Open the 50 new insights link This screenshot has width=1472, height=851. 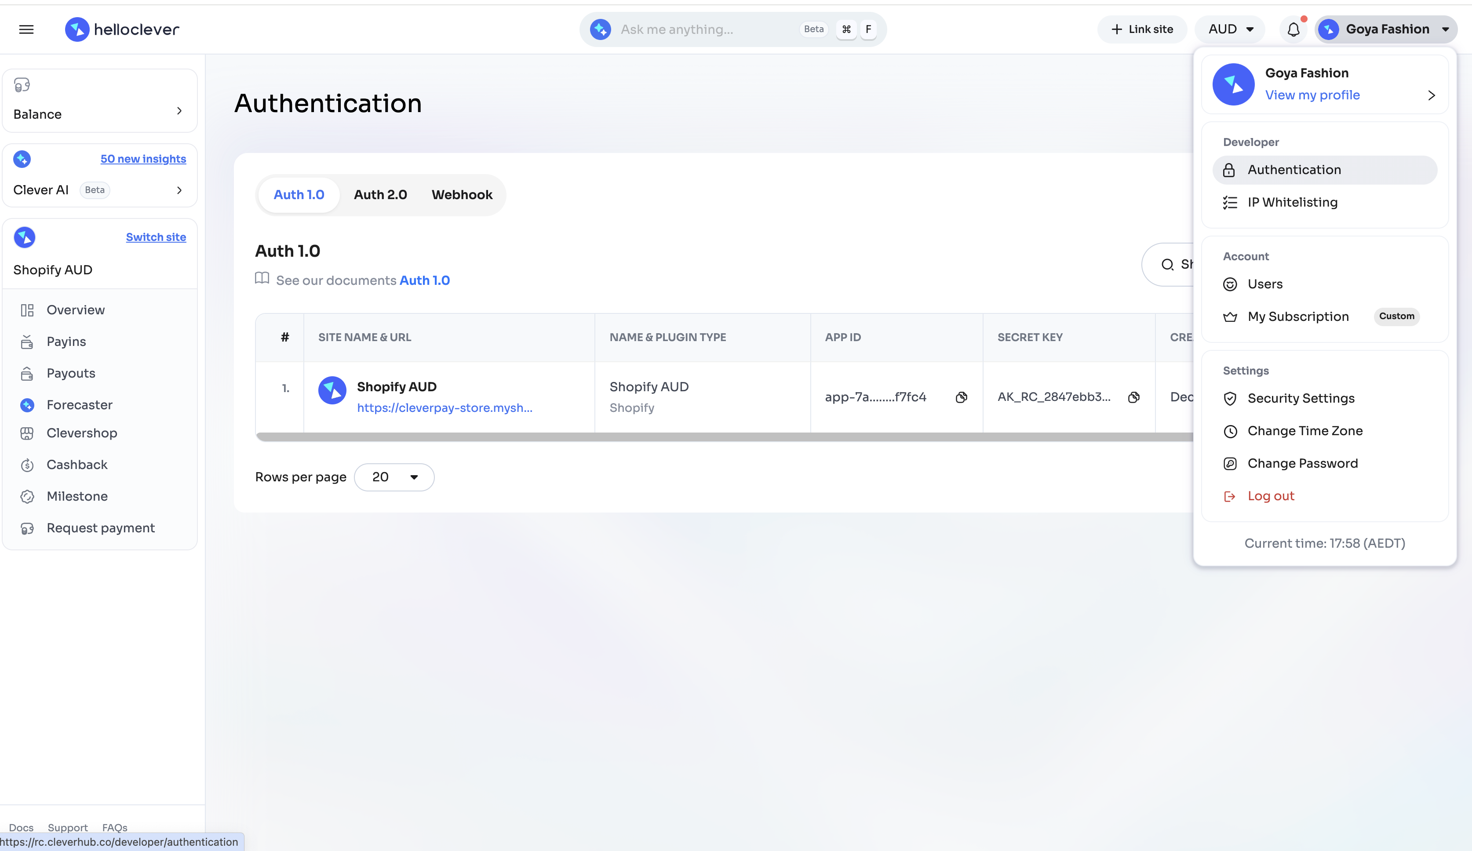click(x=143, y=159)
